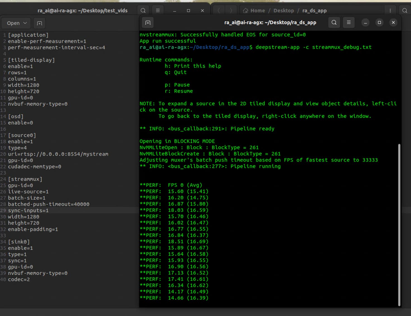The height and width of the screenshot is (316, 411).
Task: Click the search icon in the ra_ds_app terminal
Action: tap(334, 23)
